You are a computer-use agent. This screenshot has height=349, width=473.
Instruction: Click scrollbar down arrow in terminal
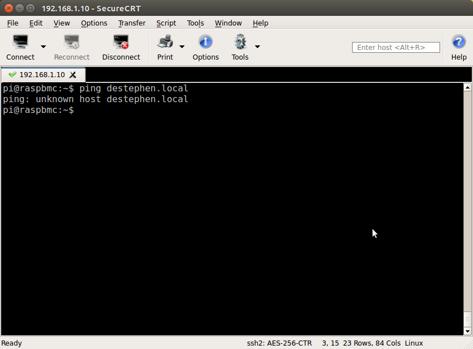467,331
